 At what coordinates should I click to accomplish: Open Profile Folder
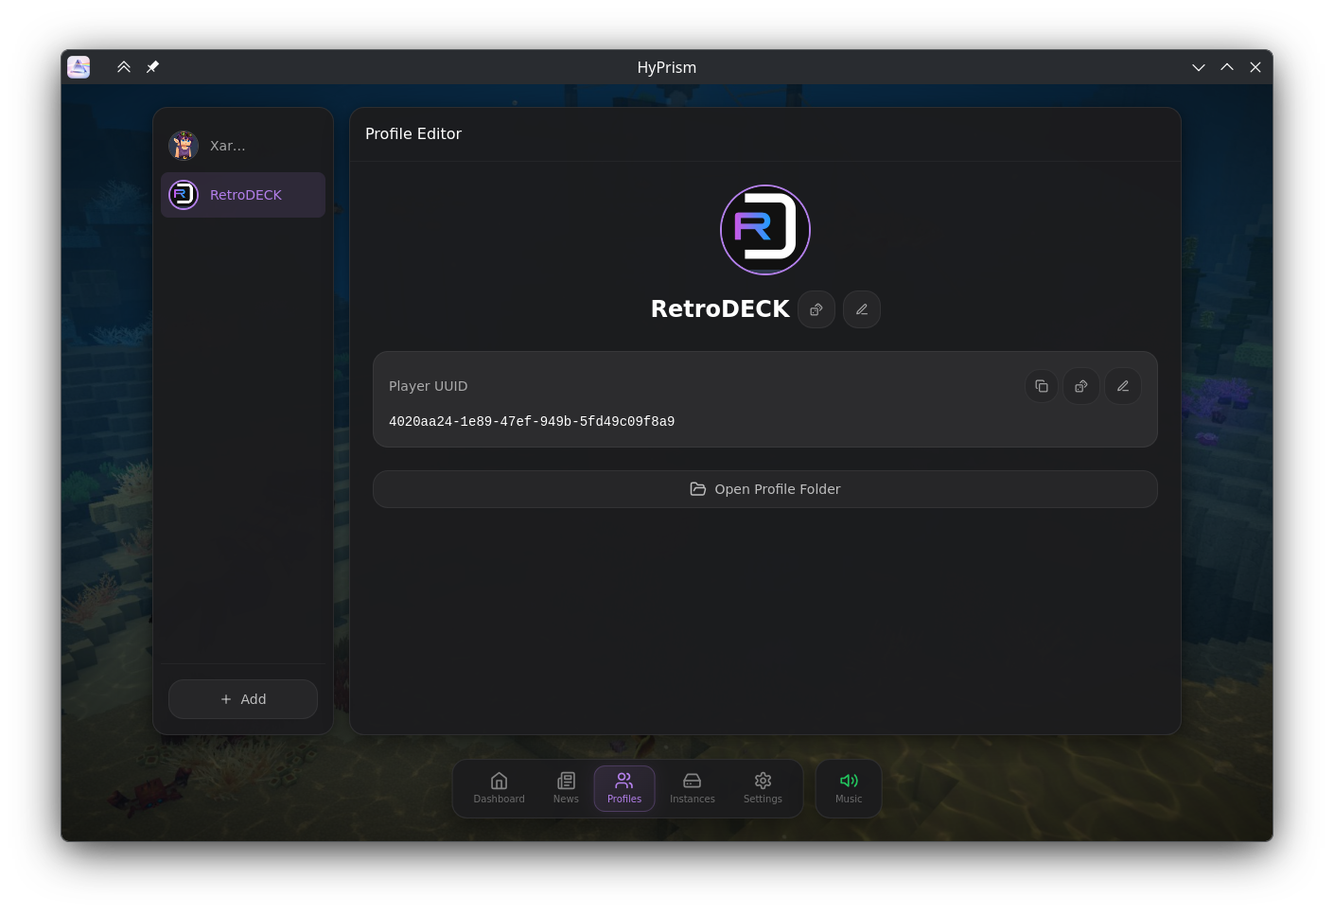pos(765,489)
